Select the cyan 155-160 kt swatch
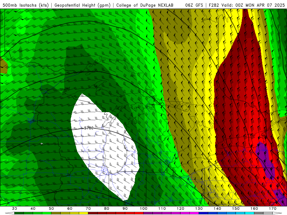 (x=249, y=213)
